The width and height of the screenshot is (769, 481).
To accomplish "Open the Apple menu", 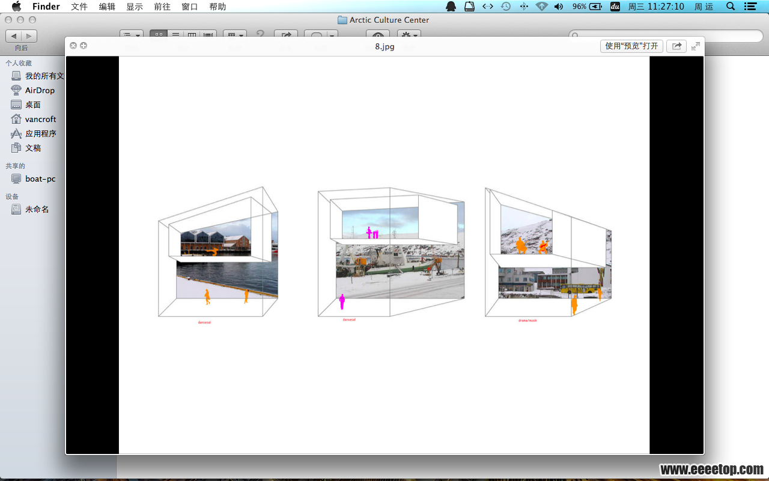I will (x=16, y=7).
